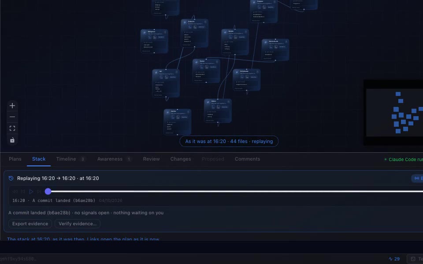Show the Changes tab
The image size is (423, 264).
pos(181,159)
